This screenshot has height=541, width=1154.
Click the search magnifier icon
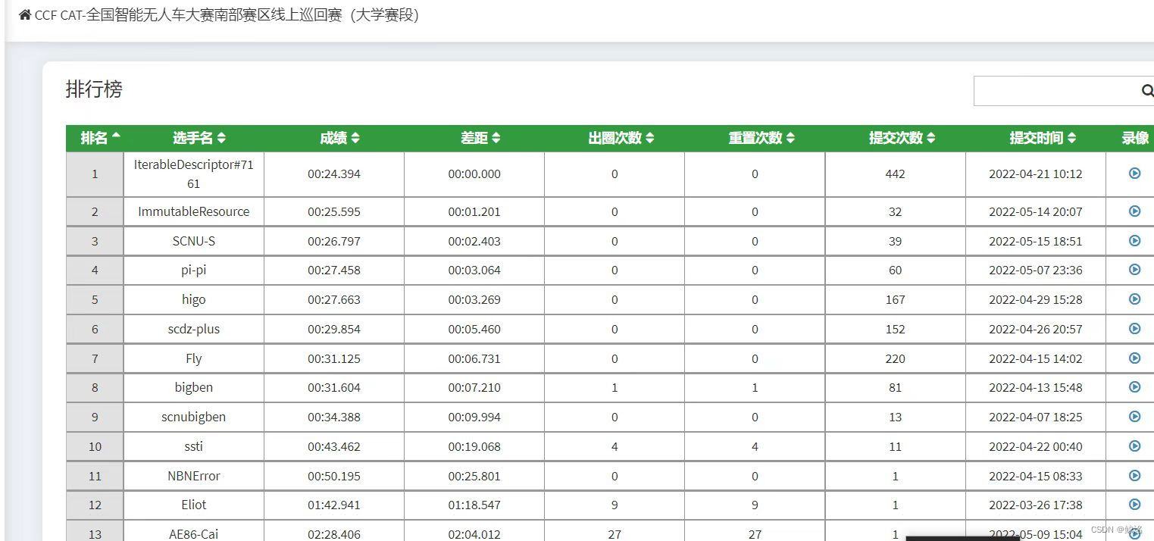1147,91
